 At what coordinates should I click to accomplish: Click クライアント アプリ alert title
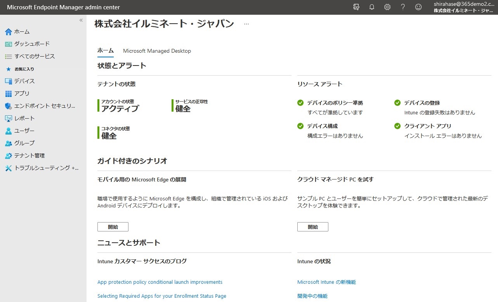point(428,126)
